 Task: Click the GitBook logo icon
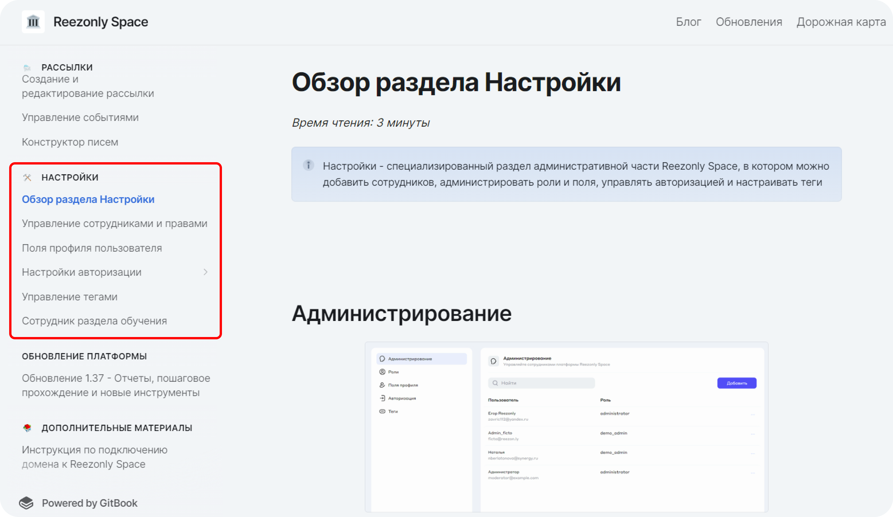click(x=26, y=503)
